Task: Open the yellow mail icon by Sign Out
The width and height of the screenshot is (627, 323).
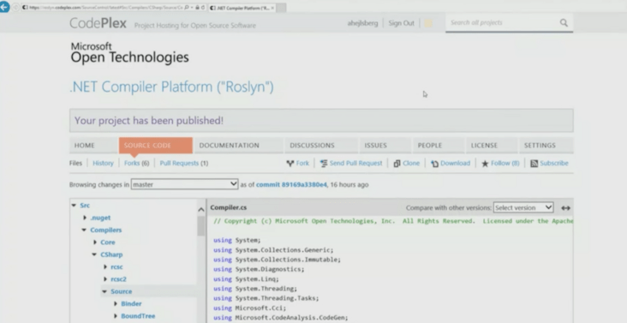Action: coord(428,23)
